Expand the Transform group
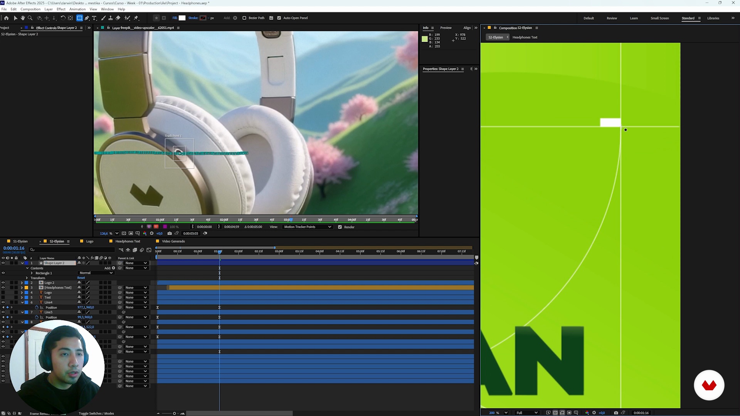 click(x=27, y=278)
